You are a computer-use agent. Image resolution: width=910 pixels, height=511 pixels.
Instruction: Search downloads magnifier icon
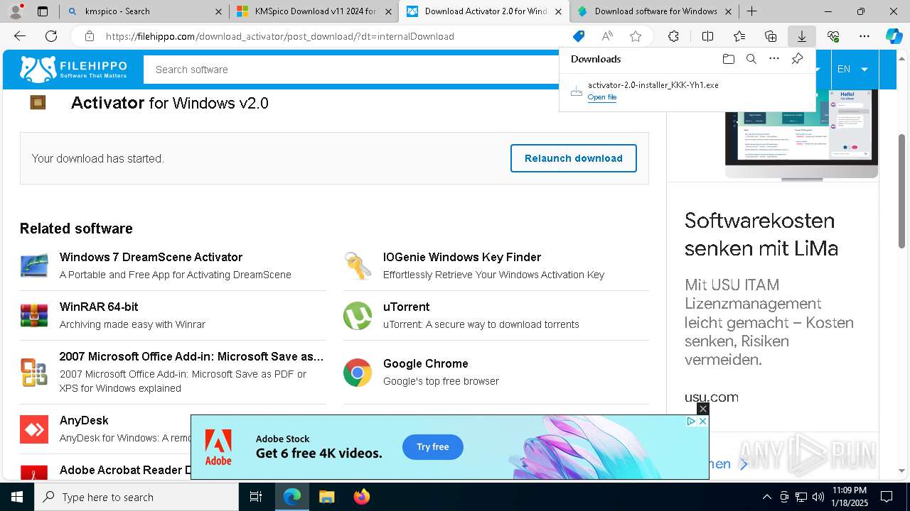tap(751, 59)
